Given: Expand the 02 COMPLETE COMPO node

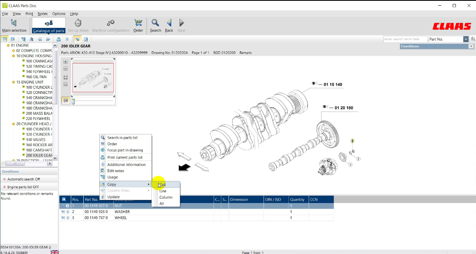Looking at the screenshot, I should pyautogui.click(x=13, y=51).
